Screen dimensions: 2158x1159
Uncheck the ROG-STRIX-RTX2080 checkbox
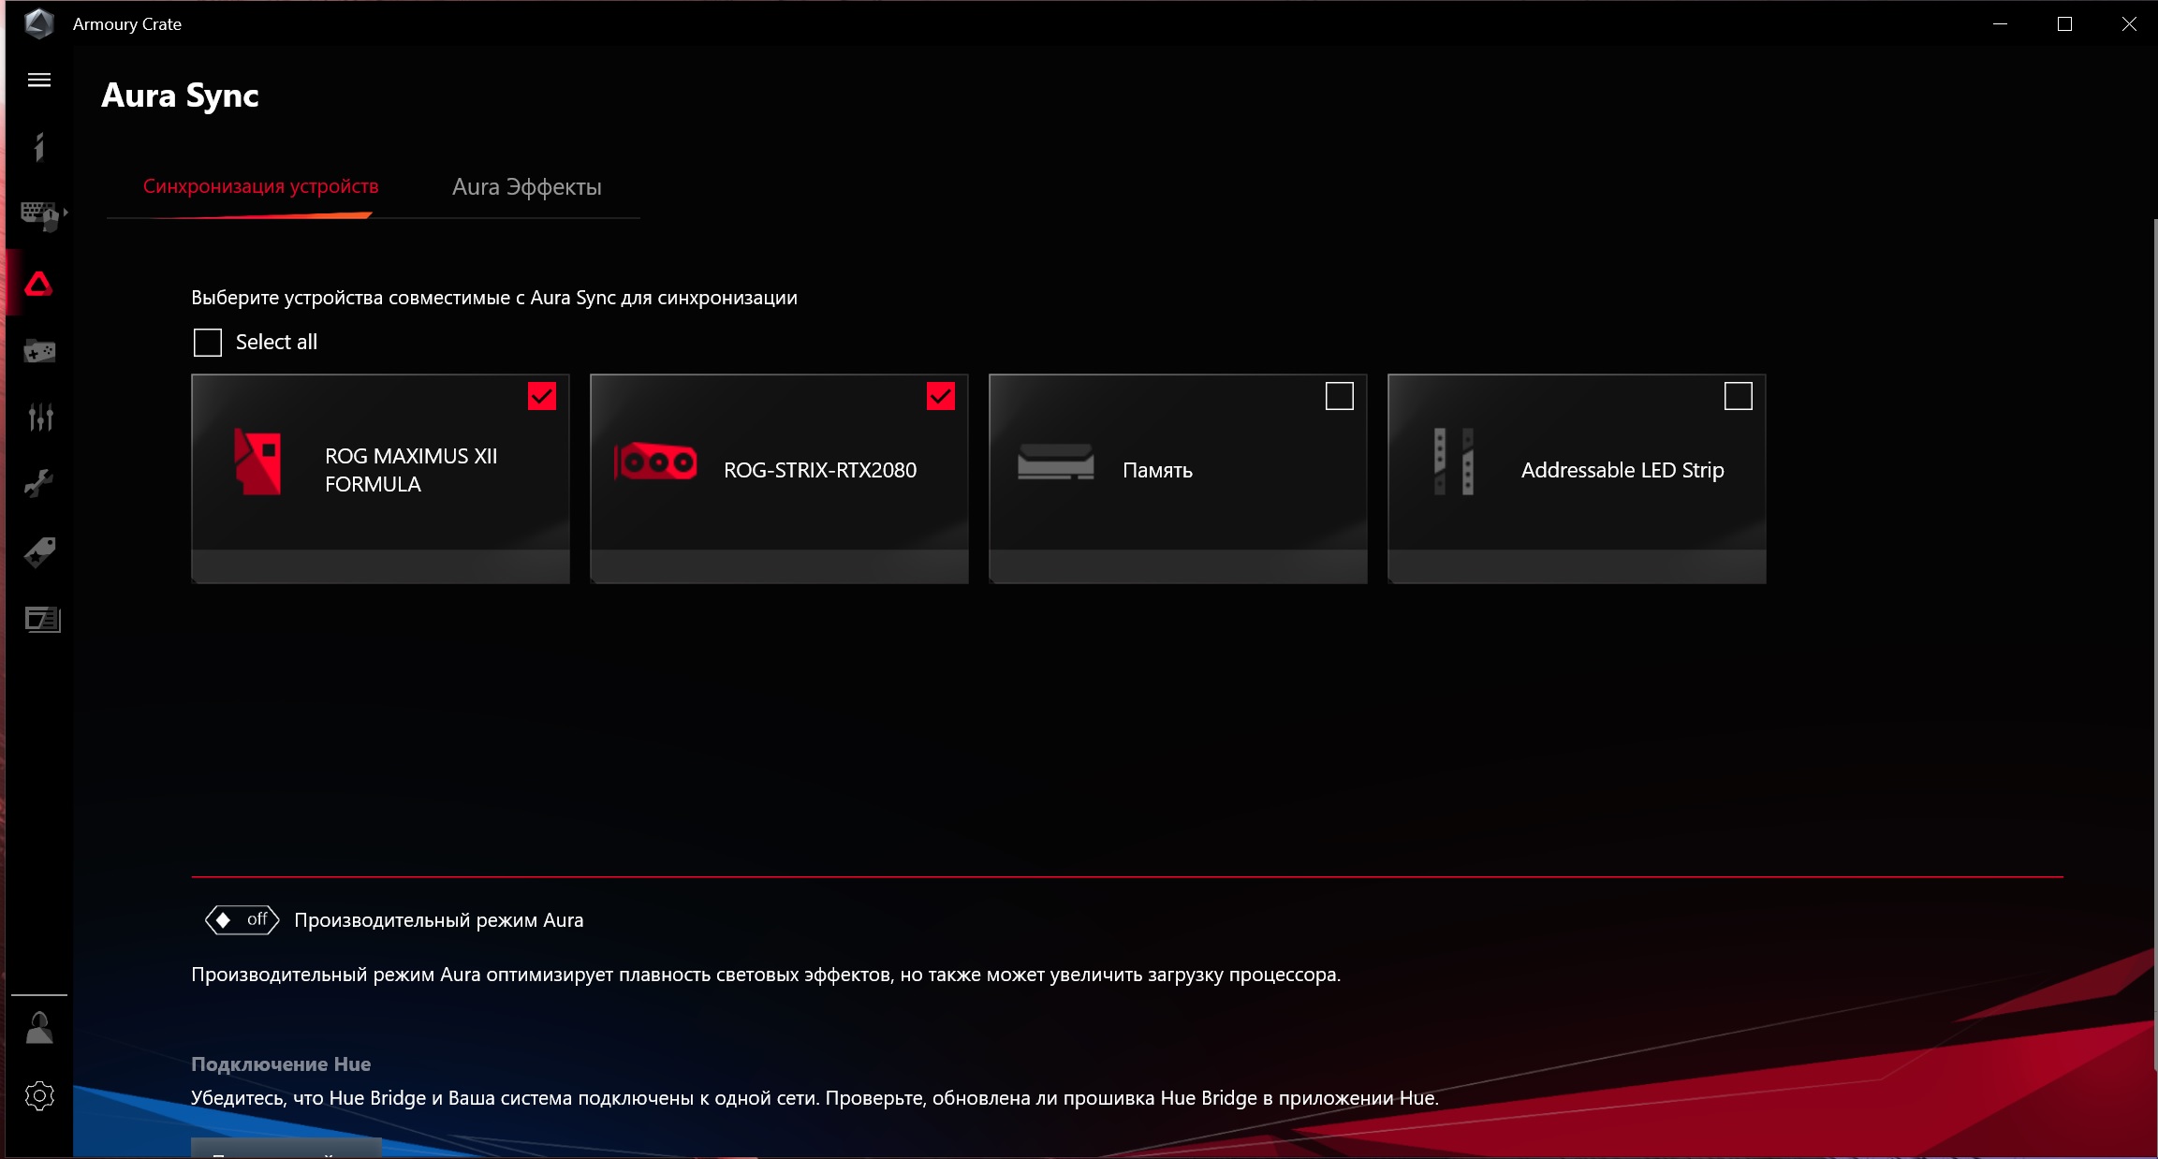(x=941, y=396)
